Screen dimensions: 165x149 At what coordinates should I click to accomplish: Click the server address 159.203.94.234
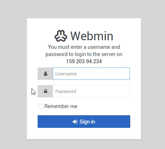[84, 61]
